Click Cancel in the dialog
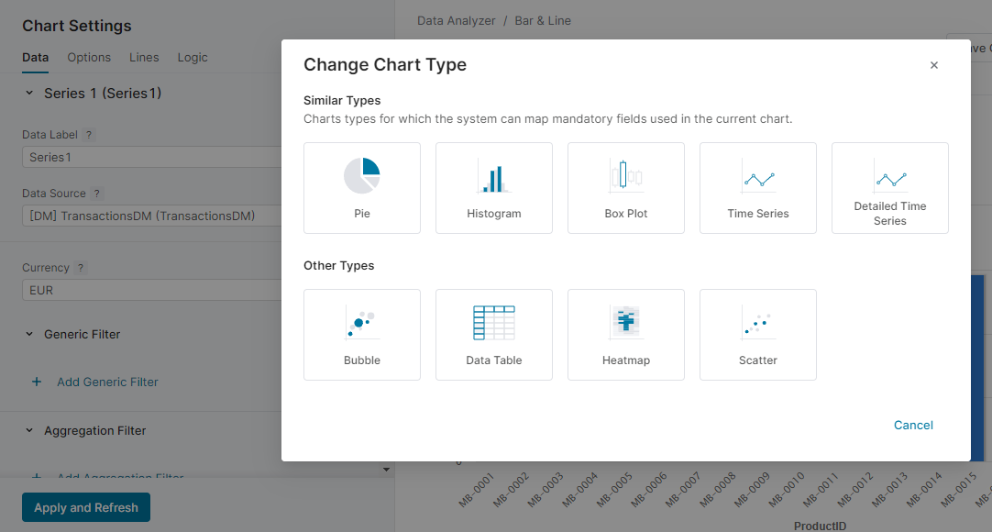Screen dimensions: 992x532 point(913,425)
